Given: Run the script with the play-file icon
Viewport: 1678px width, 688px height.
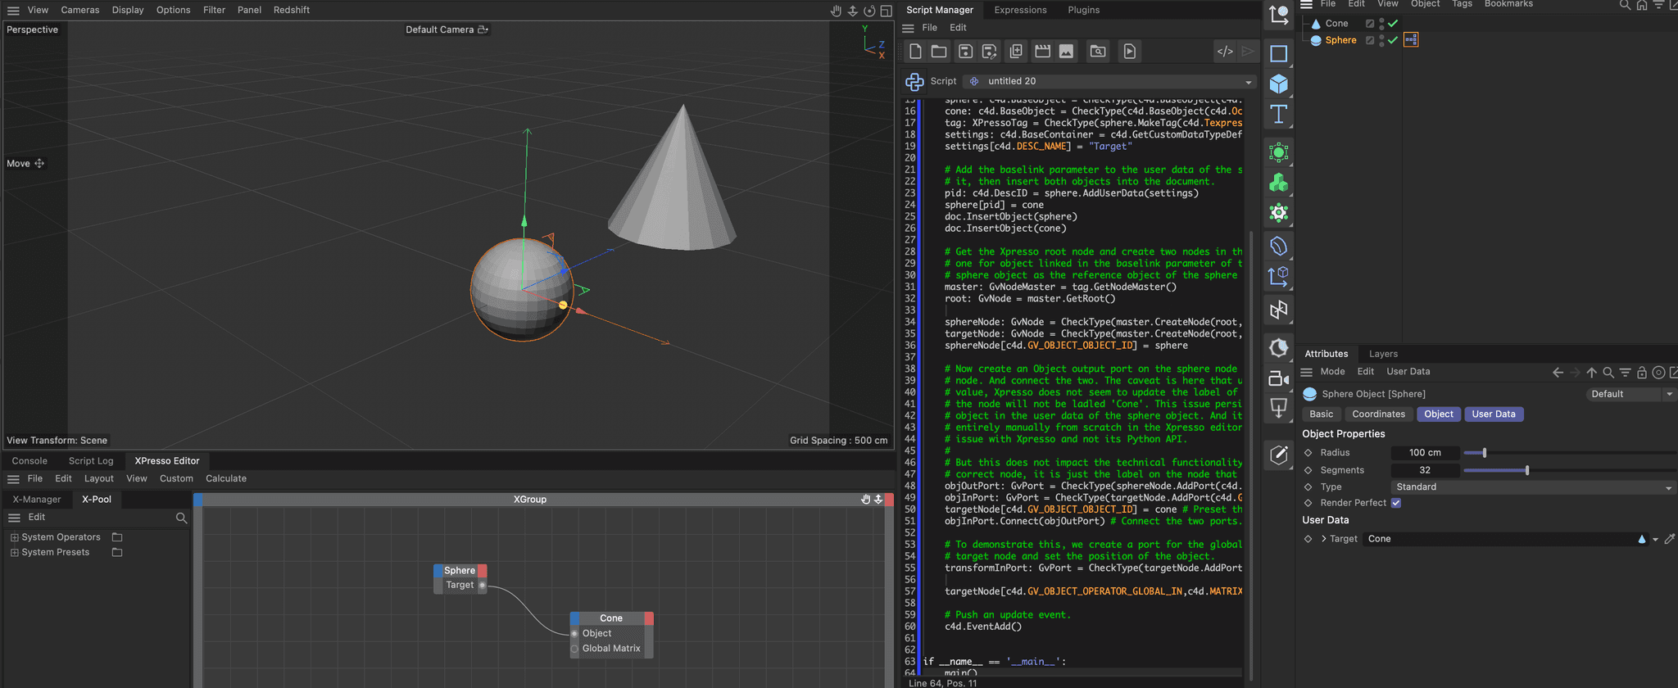Looking at the screenshot, I should point(1130,52).
